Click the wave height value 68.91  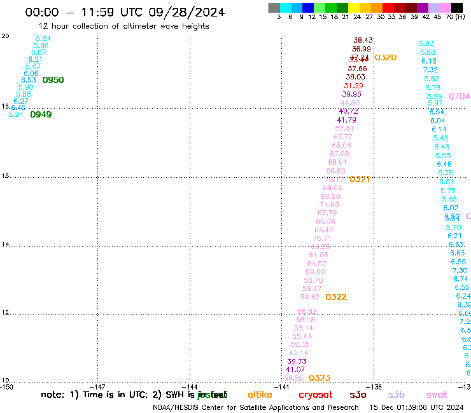tap(337, 163)
